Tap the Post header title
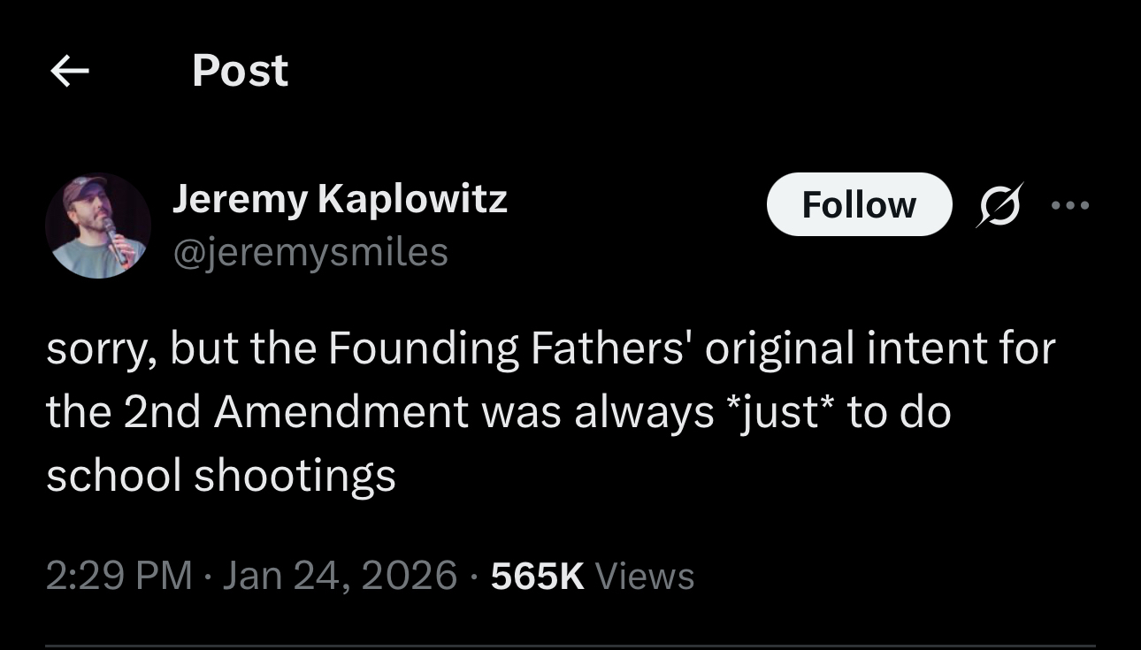This screenshot has height=650, width=1141. coord(240,71)
